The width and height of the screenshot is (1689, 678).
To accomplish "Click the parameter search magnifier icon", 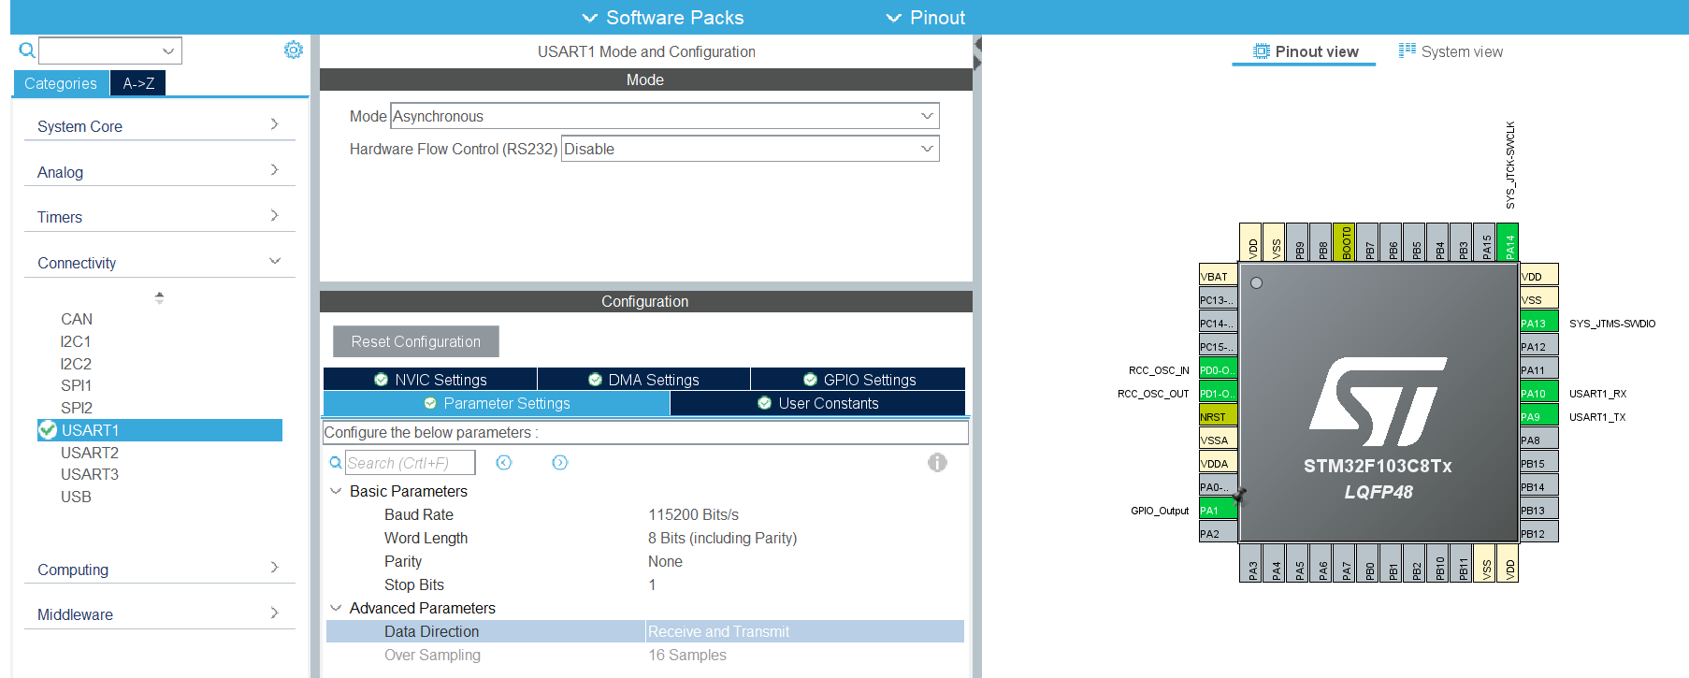I will point(336,463).
